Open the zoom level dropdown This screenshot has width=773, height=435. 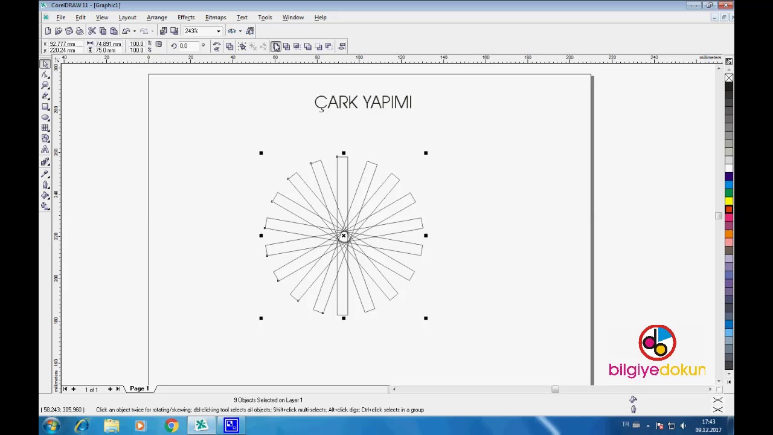pos(219,31)
